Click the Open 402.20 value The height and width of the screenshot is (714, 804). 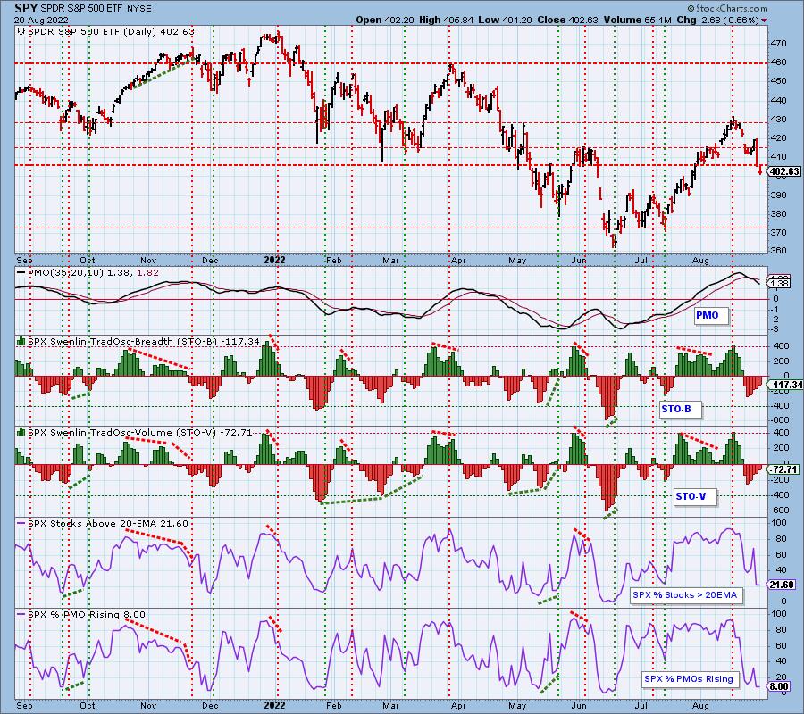(385, 20)
